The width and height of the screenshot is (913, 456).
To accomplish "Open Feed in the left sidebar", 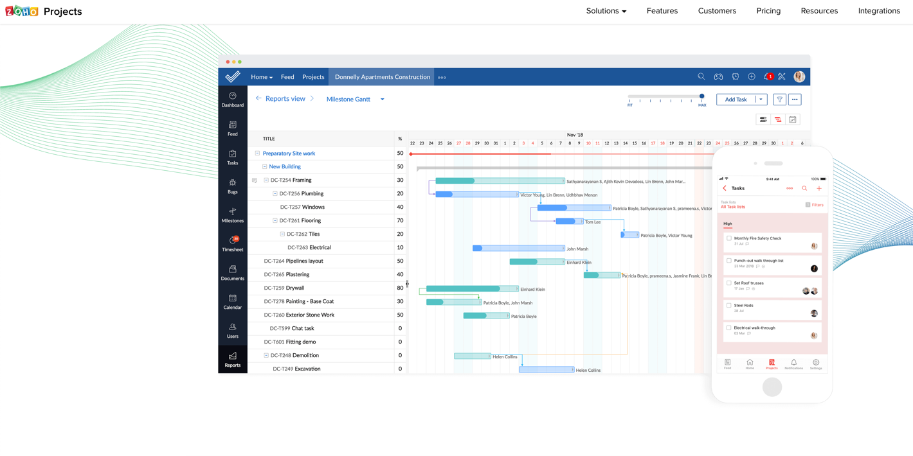I will [x=233, y=128].
